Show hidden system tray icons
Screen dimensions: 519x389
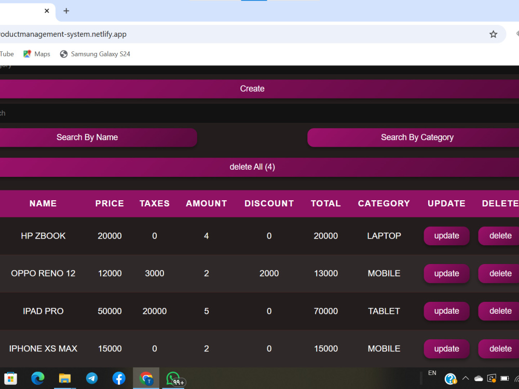click(466, 379)
